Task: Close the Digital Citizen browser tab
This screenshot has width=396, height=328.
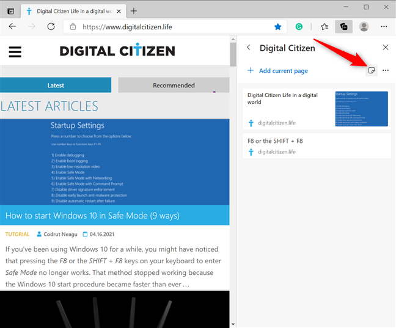Action: [119, 12]
